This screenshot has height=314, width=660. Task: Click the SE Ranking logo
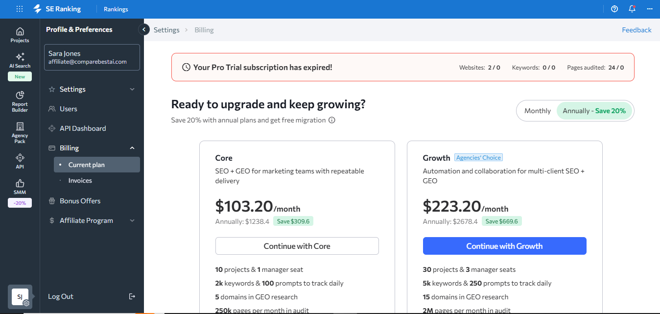57,9
